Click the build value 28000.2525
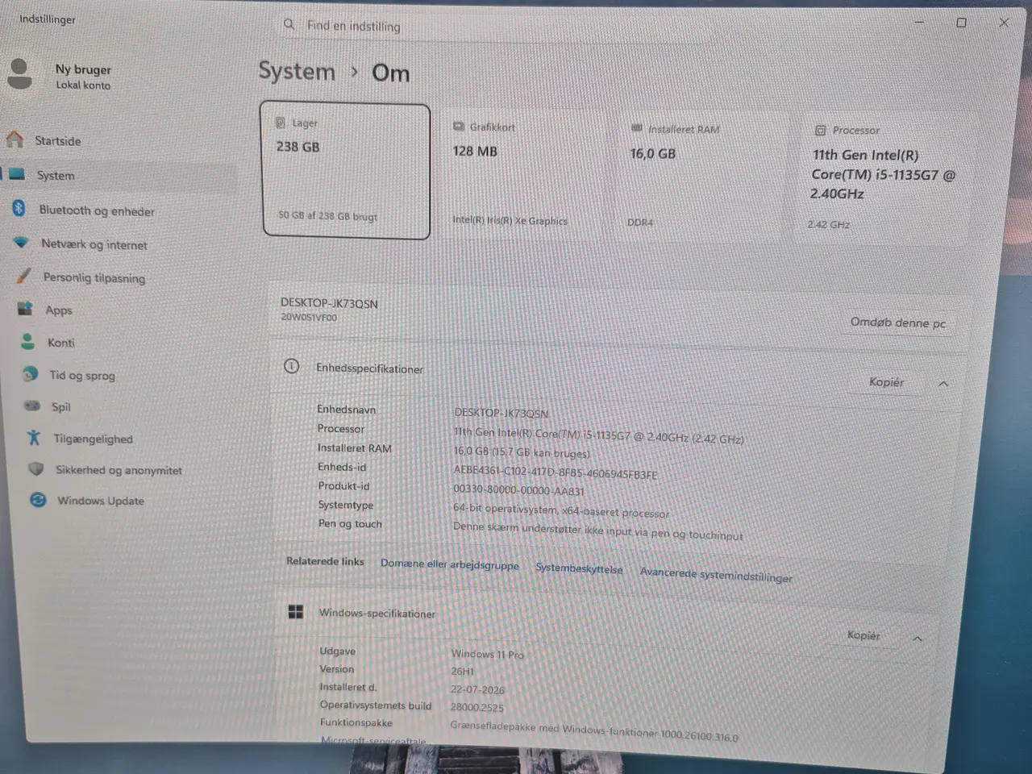1032x774 pixels. (476, 707)
